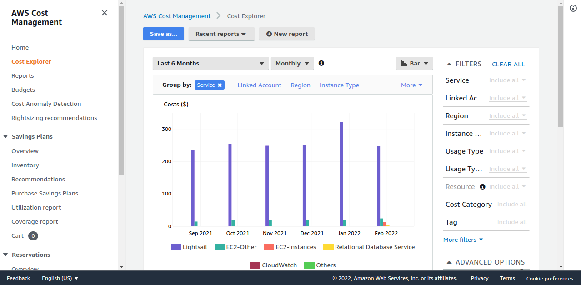581x285 pixels.
Task: Toggle CloudWatch legend swatch
Action: 255,265
